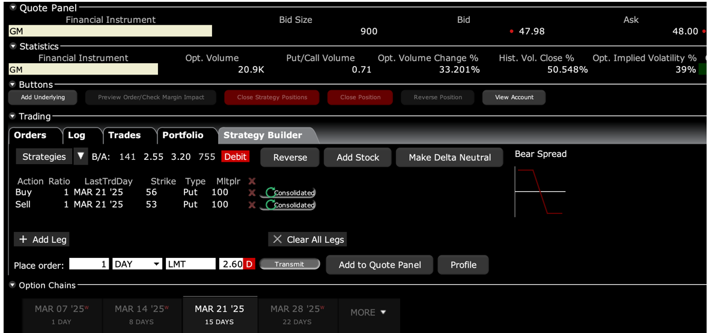This screenshot has width=709, height=333.
Task: Remove the Sell 53 Put leg
Action: tap(252, 205)
